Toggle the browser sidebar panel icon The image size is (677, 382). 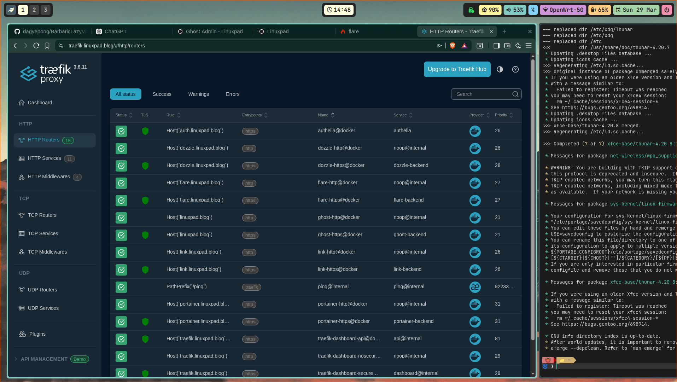(496, 46)
